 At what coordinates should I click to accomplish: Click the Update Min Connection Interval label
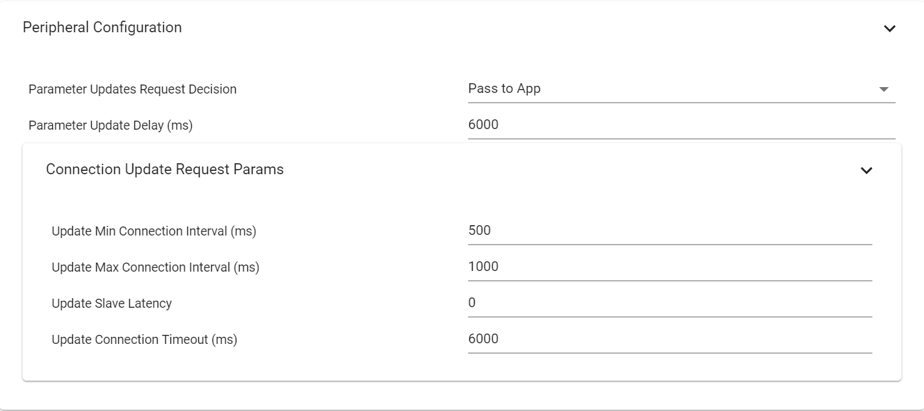point(154,232)
